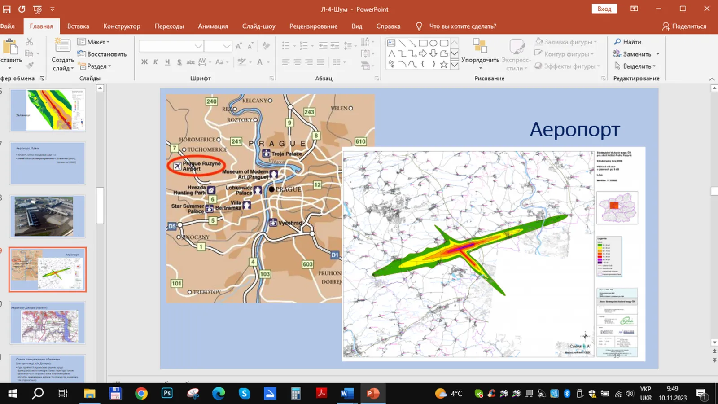The height and width of the screenshot is (404, 718).
Task: Align text right
Action: [x=309, y=62]
